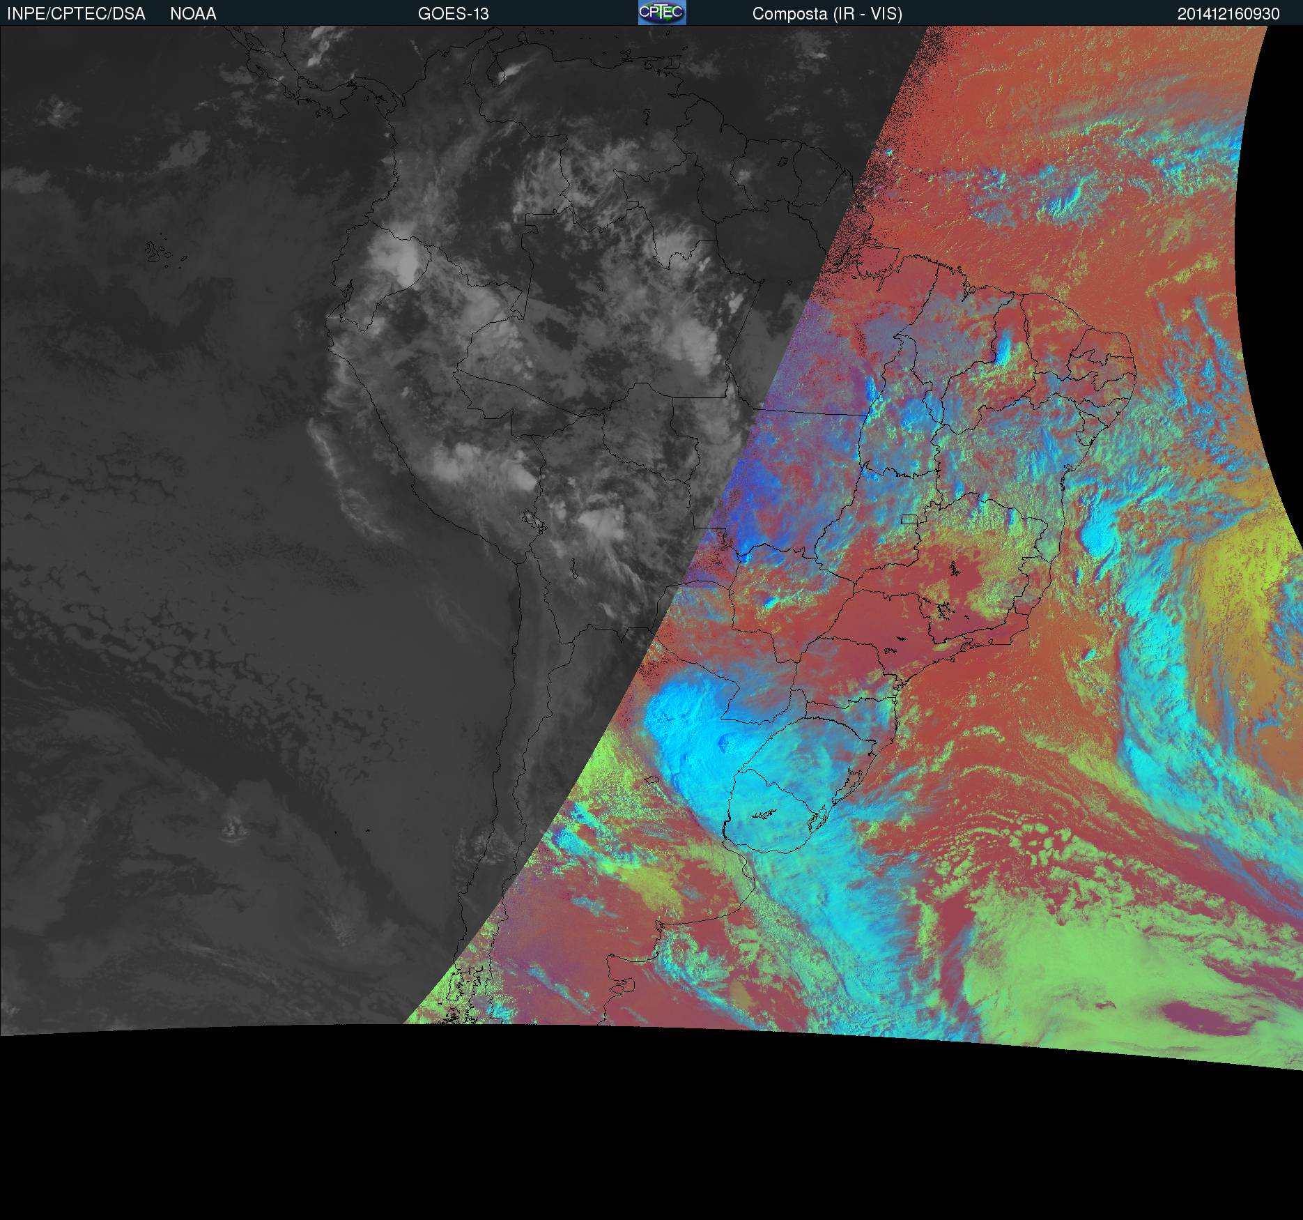Select the INPE/CPTEC/DSA header text
This screenshot has width=1303, height=1220.
click(x=76, y=14)
